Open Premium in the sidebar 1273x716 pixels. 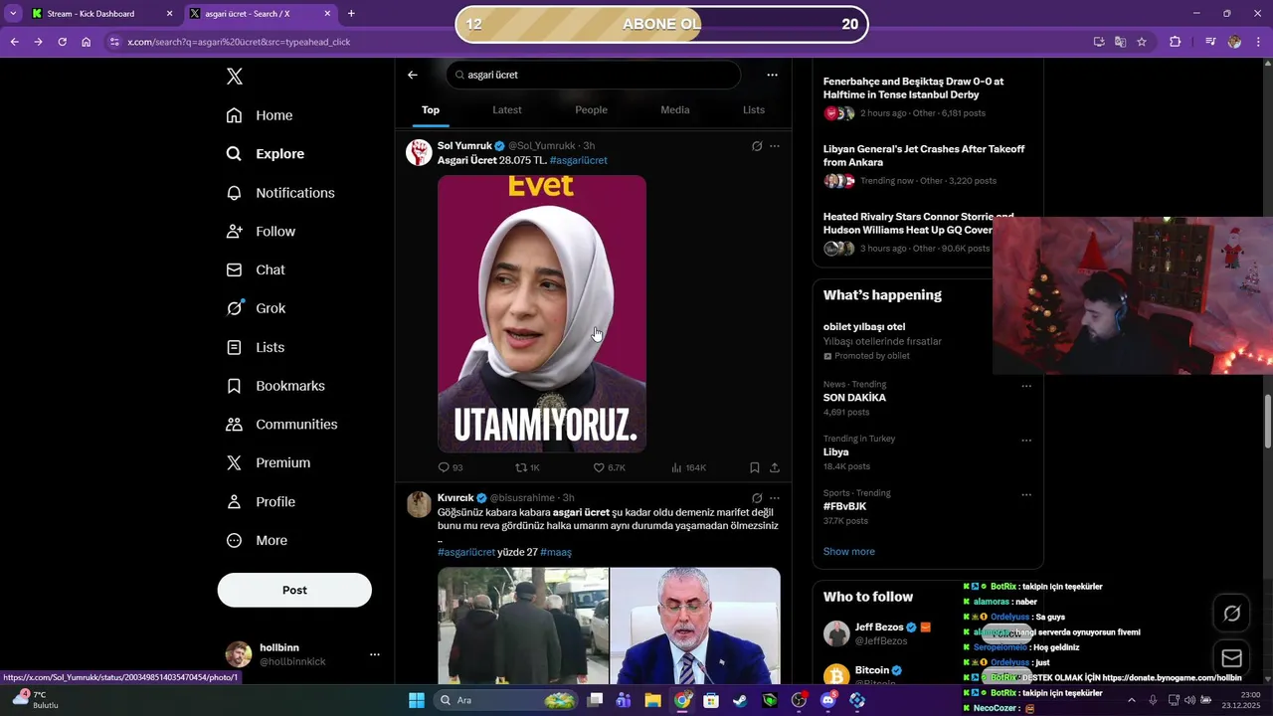pos(269,462)
